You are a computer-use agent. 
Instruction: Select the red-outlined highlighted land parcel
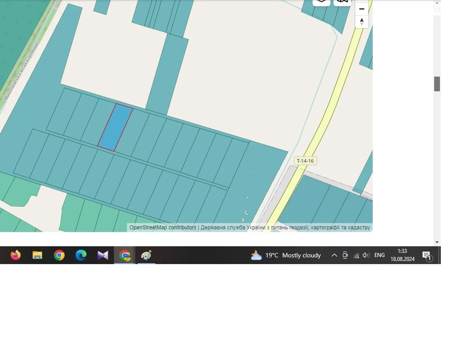115,127
